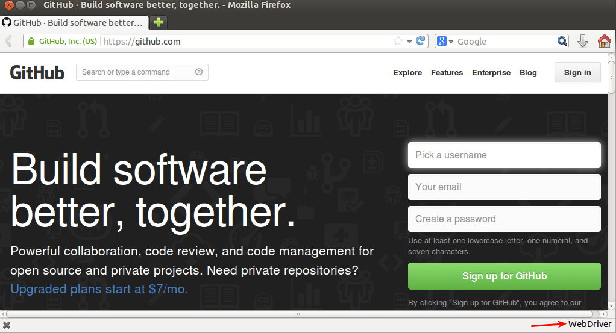
Task: Click the green padlock site identity icon
Action: click(31, 41)
